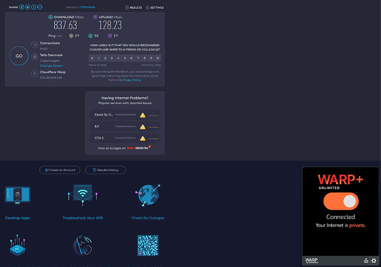
Task: Open the Settings tab
Action: point(154,8)
